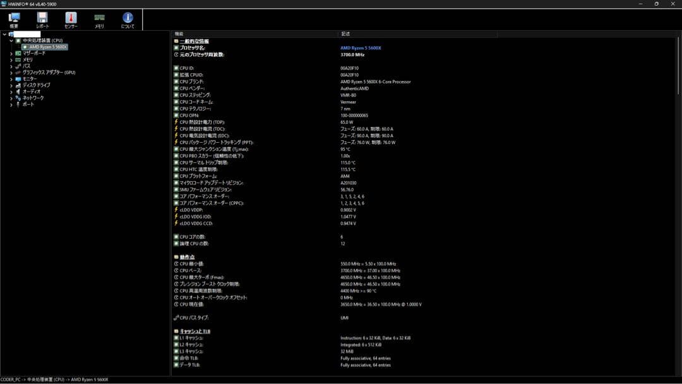Select グラフィックス アダプター (GPU) label in tree
682x384 pixels.
(x=49, y=73)
